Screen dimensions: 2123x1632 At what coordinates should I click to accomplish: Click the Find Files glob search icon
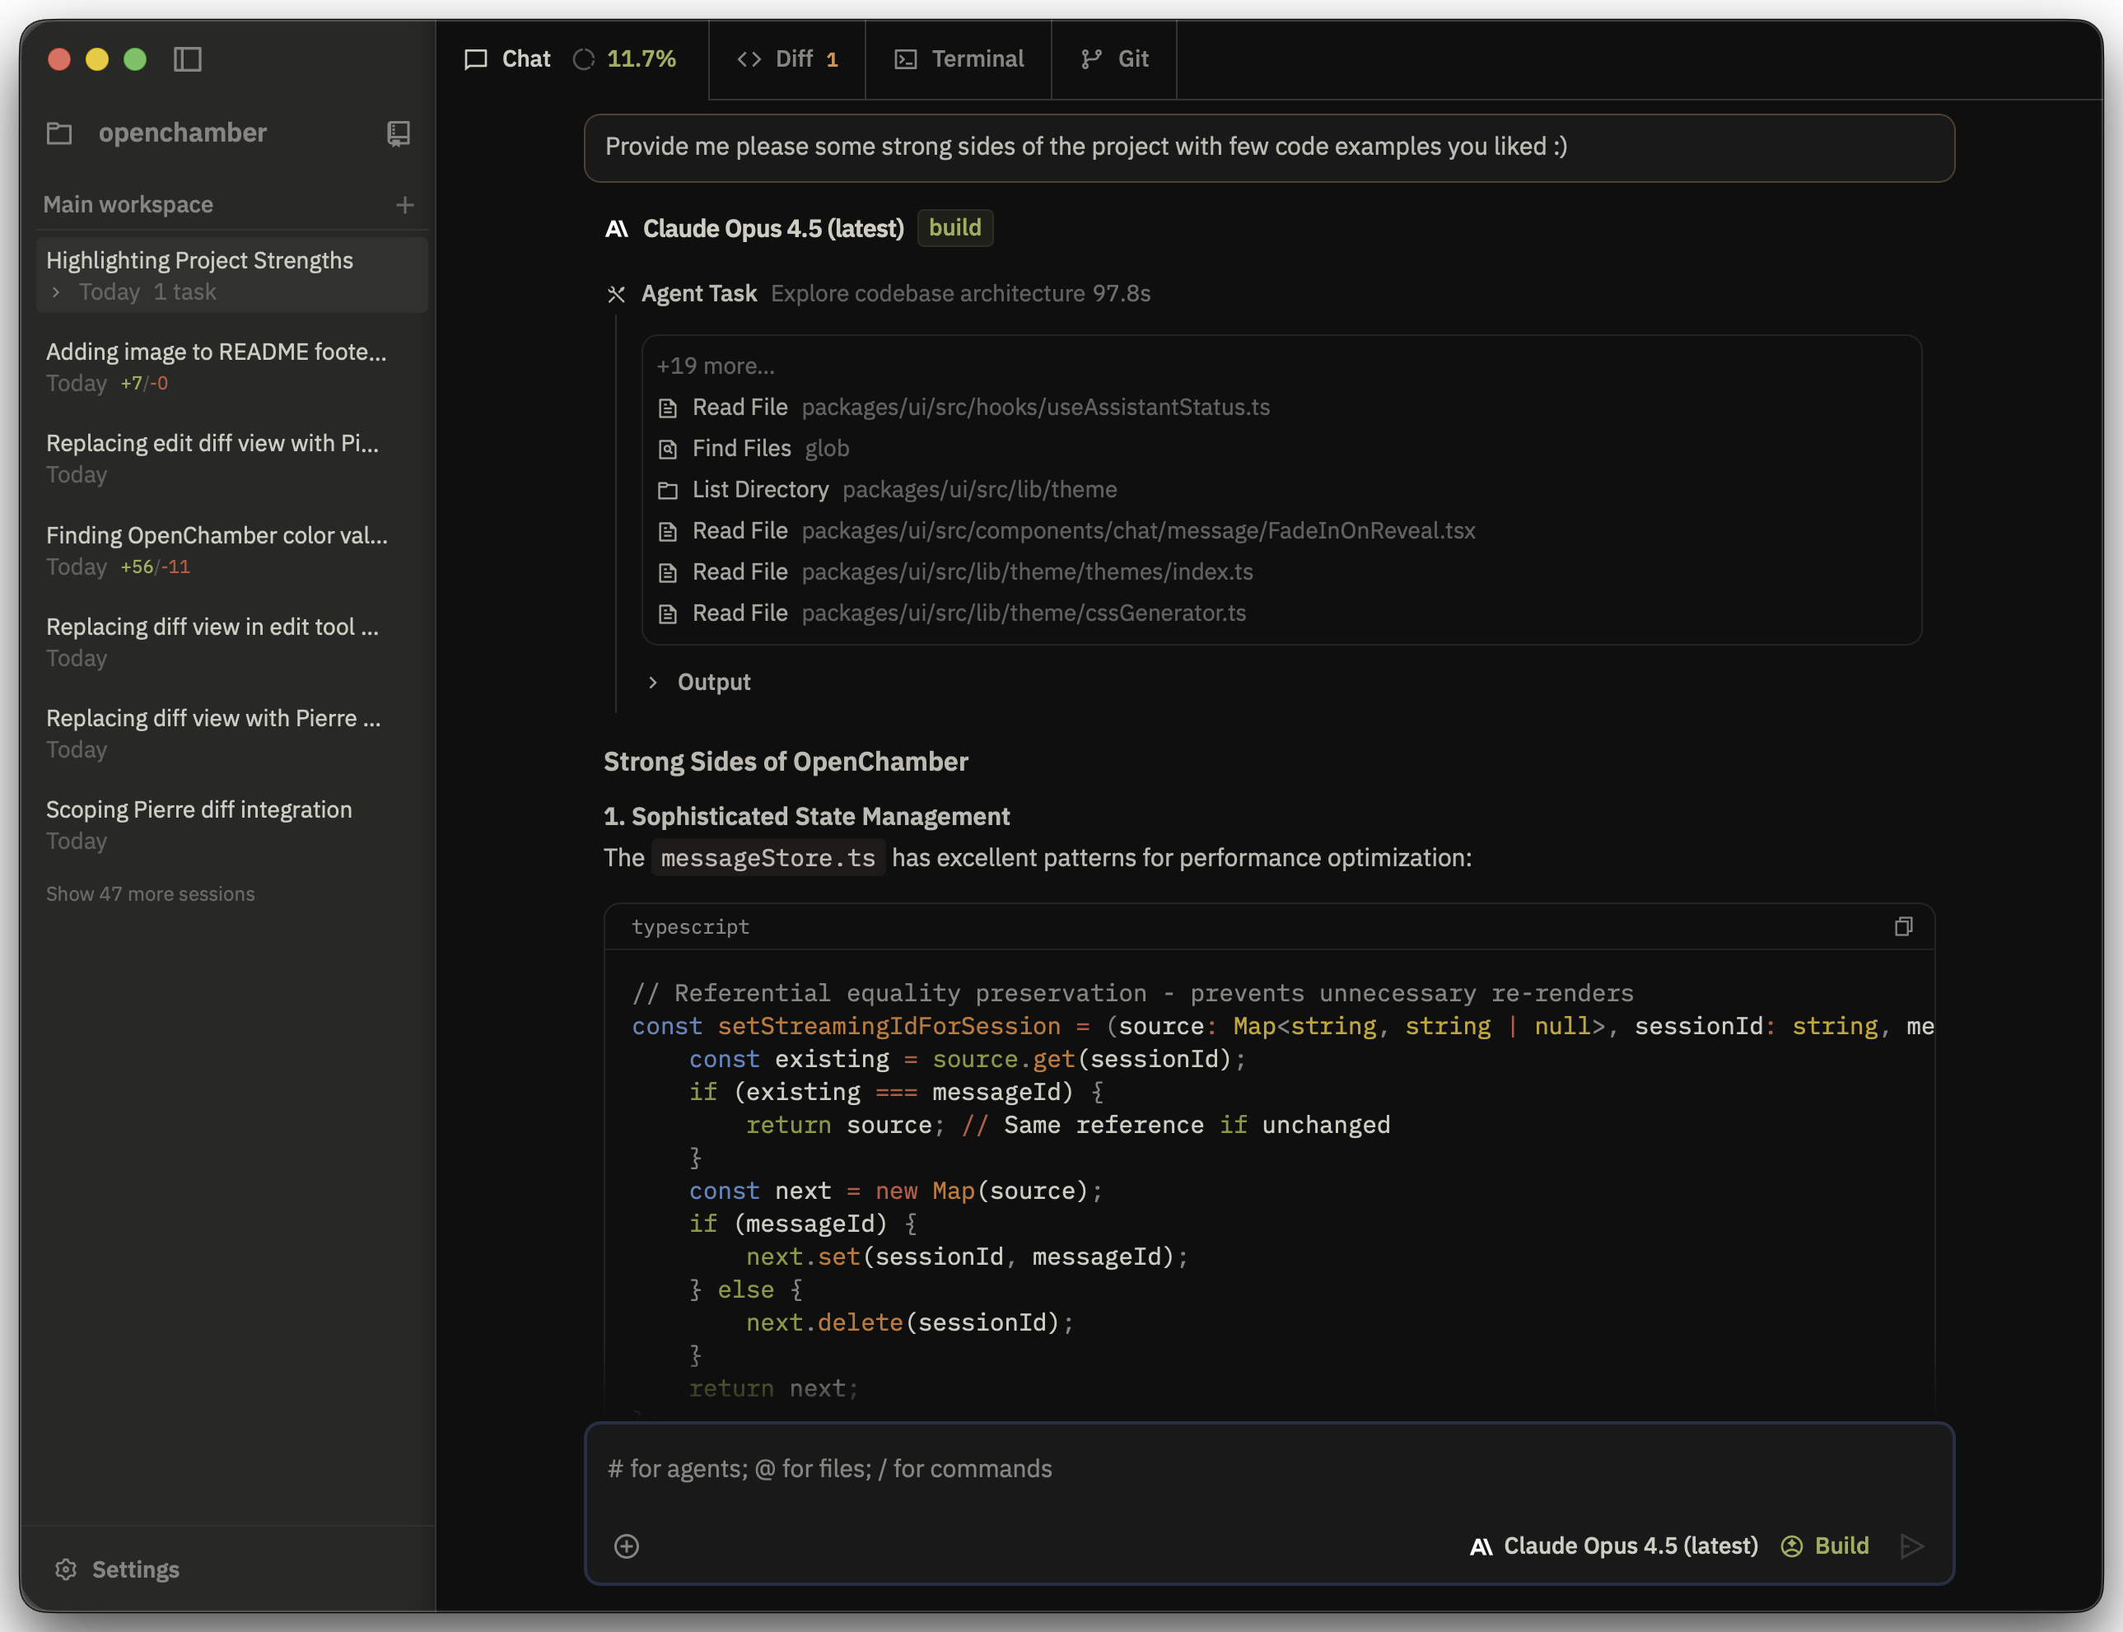[668, 449]
